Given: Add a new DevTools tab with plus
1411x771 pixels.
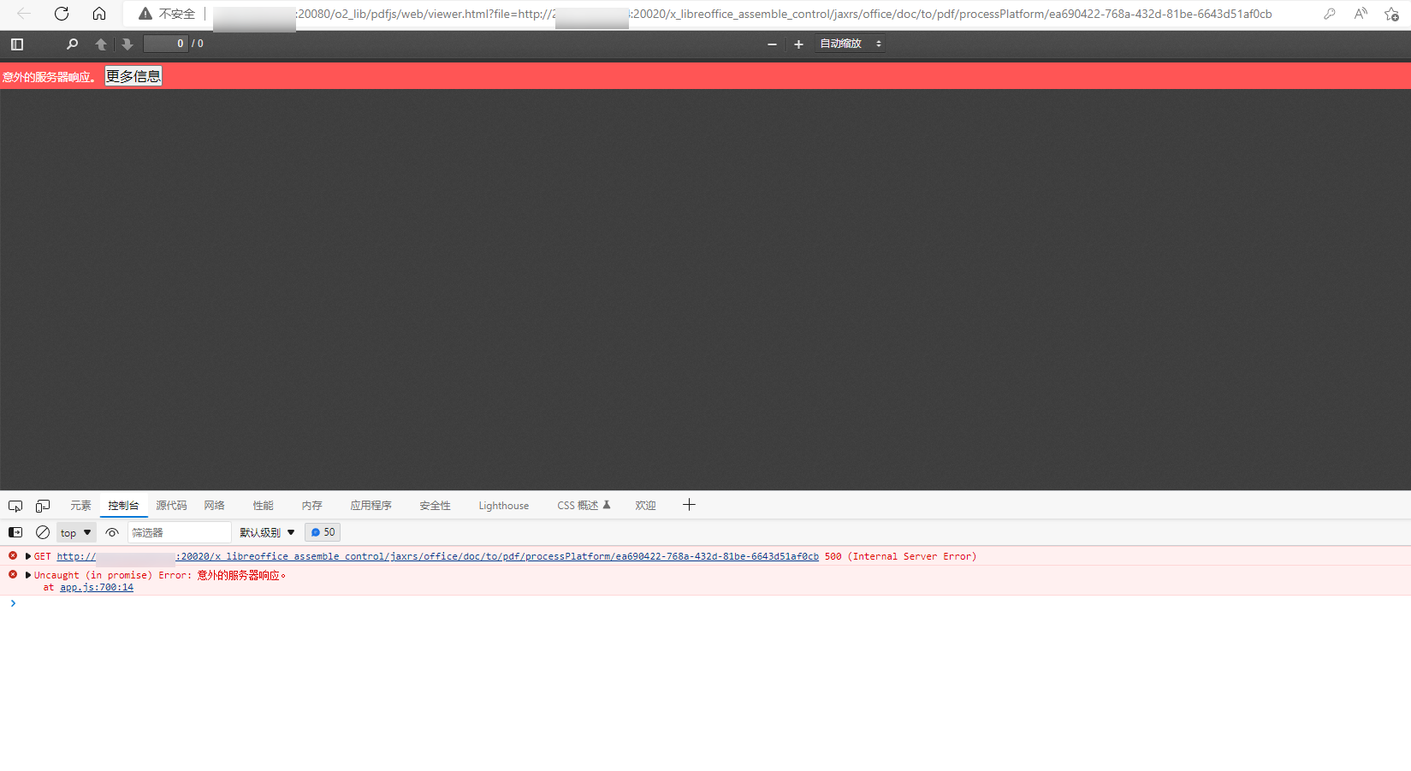Looking at the screenshot, I should 689,505.
